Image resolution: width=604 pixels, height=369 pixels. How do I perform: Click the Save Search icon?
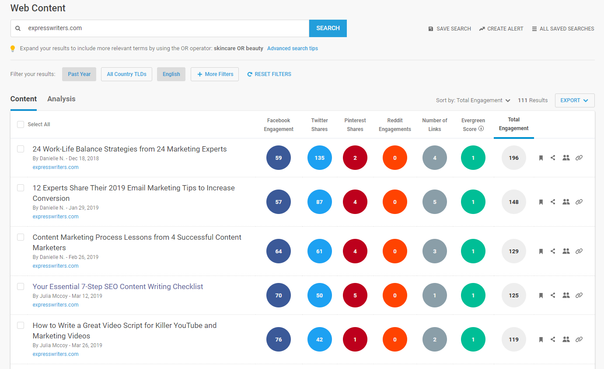coord(431,29)
